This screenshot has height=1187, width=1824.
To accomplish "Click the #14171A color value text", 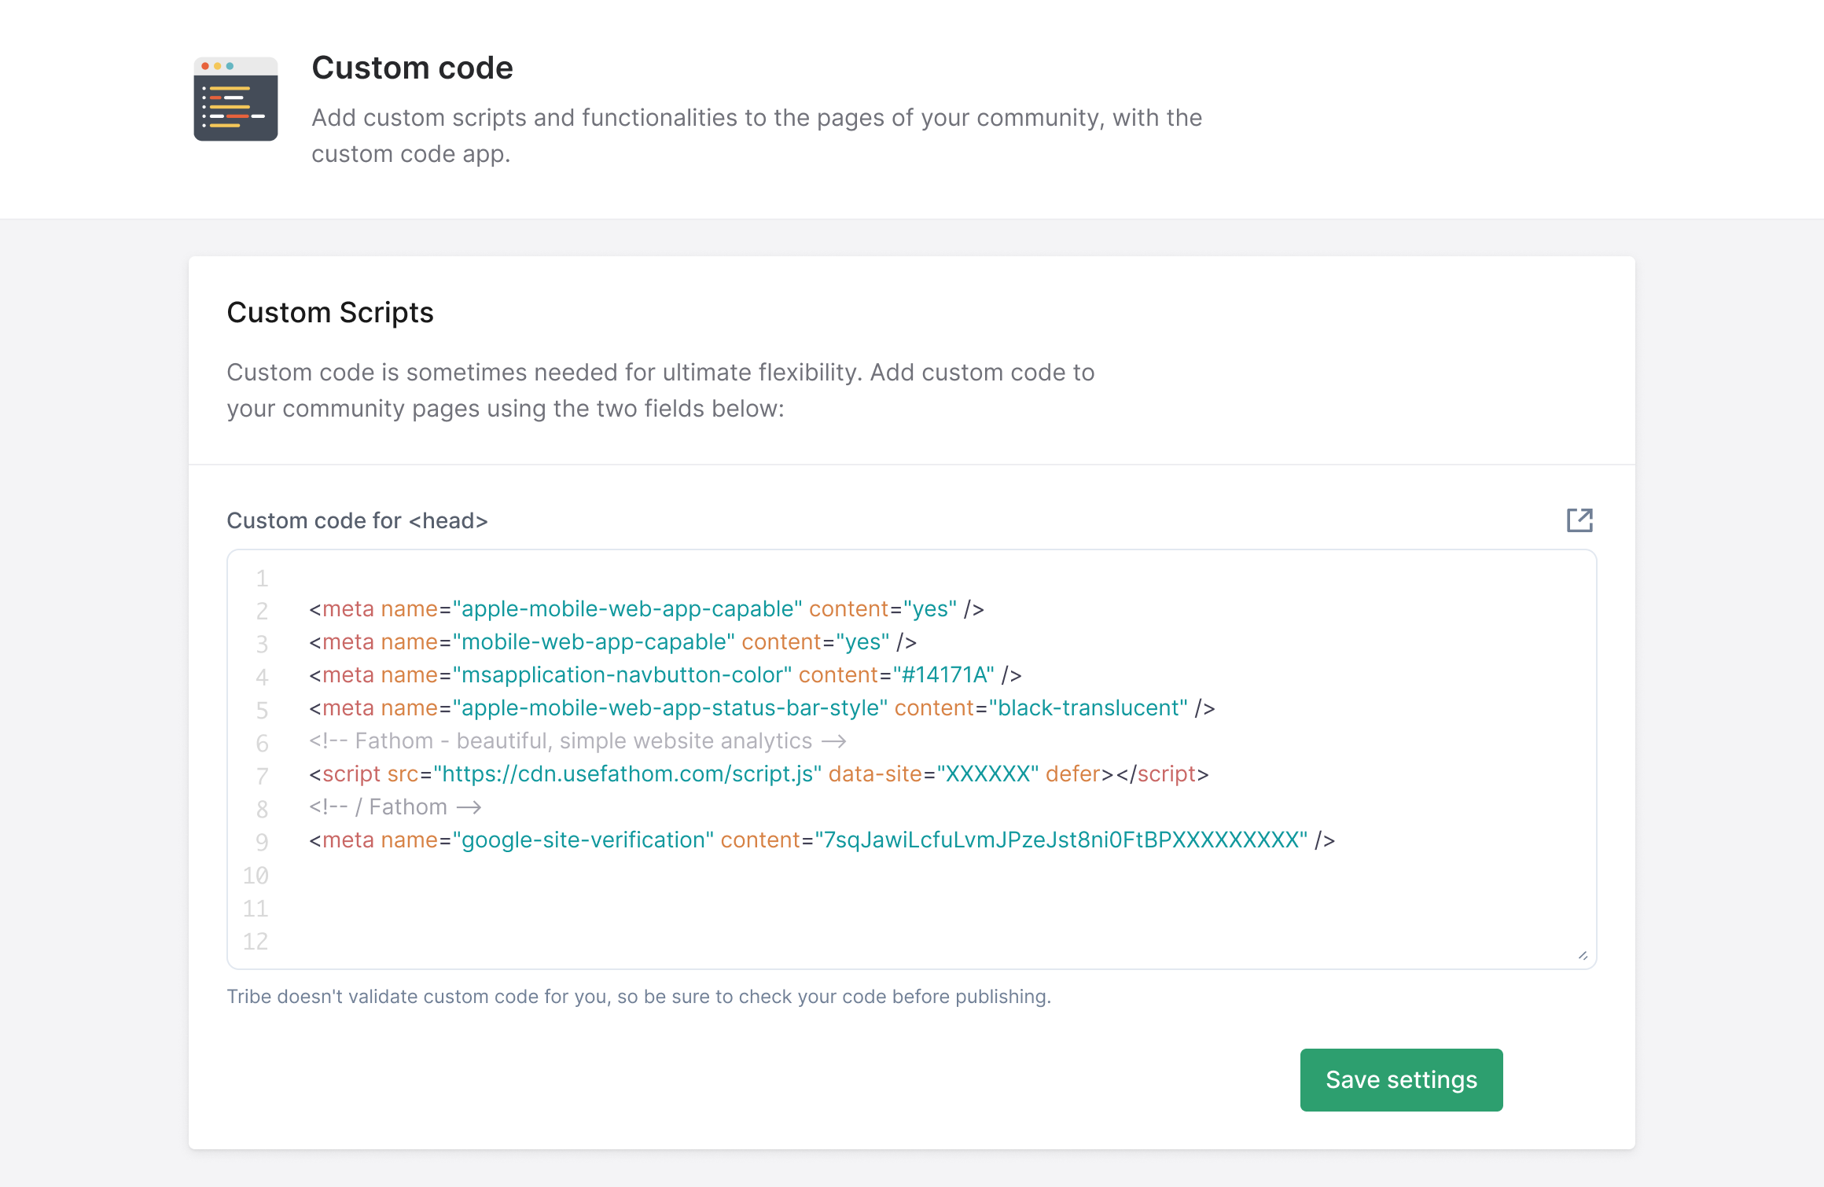I will (944, 675).
